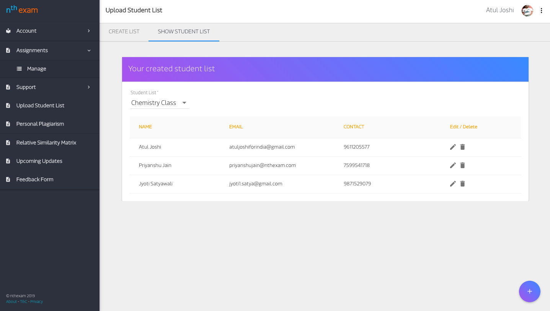The image size is (550, 311).
Task: Open Upcoming Updates page
Action: (x=50, y=161)
